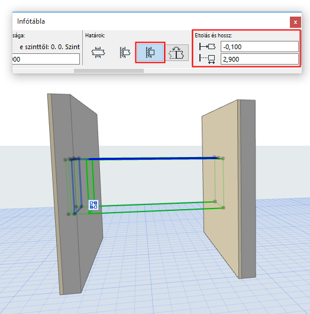Click the flip opening icon with curved arrow

point(177,53)
